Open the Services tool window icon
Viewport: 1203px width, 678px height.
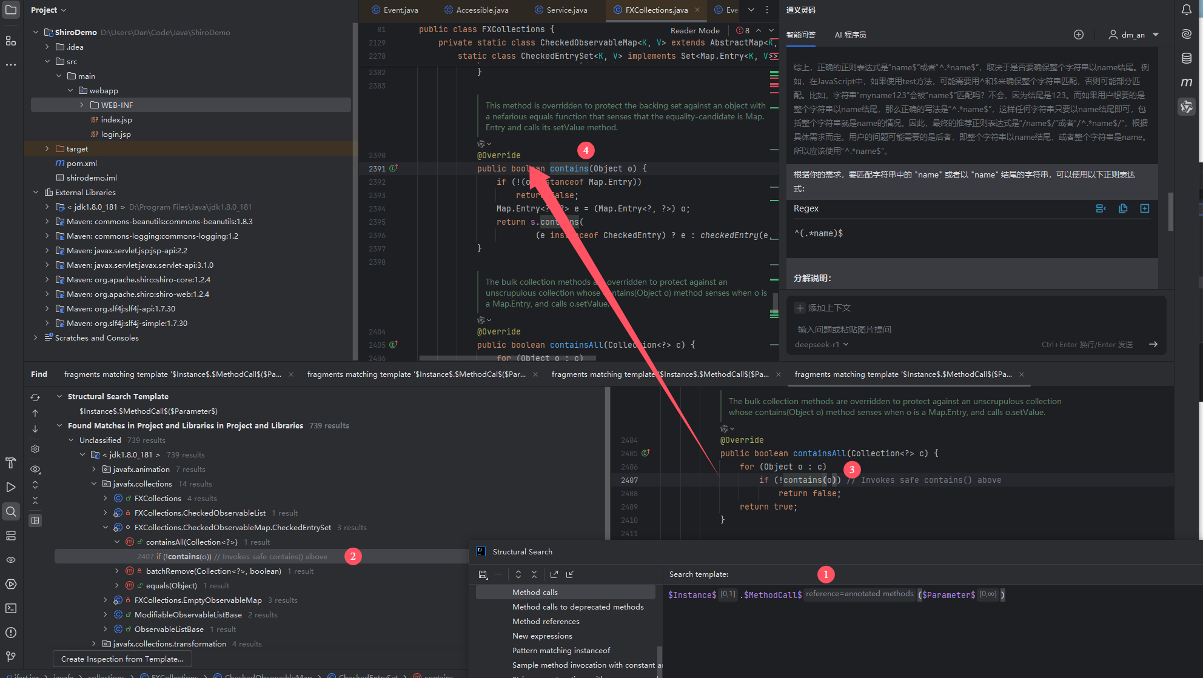coord(11,536)
